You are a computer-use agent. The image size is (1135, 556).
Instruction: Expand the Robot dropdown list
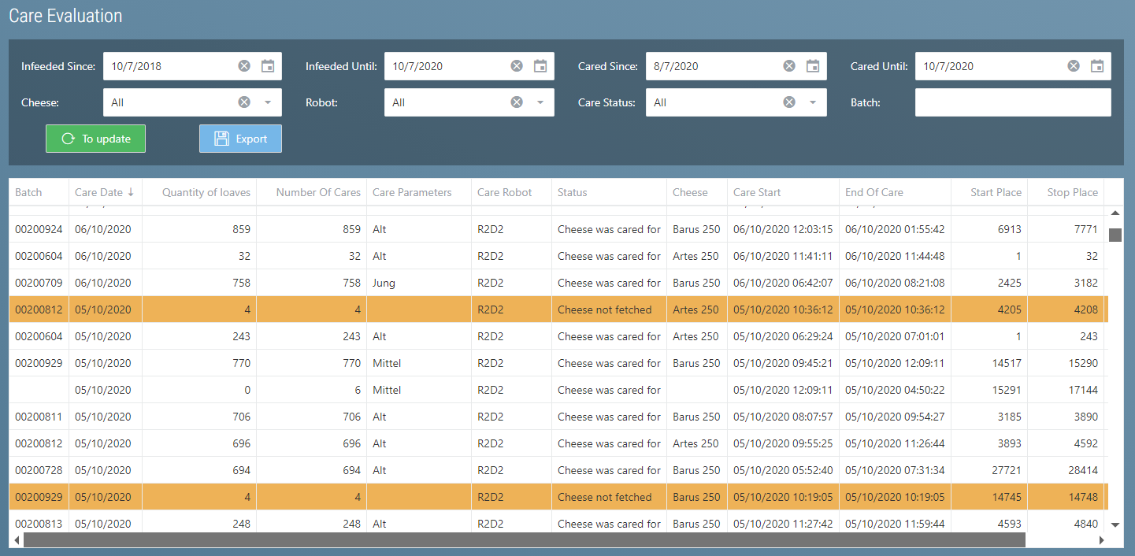pyautogui.click(x=540, y=102)
